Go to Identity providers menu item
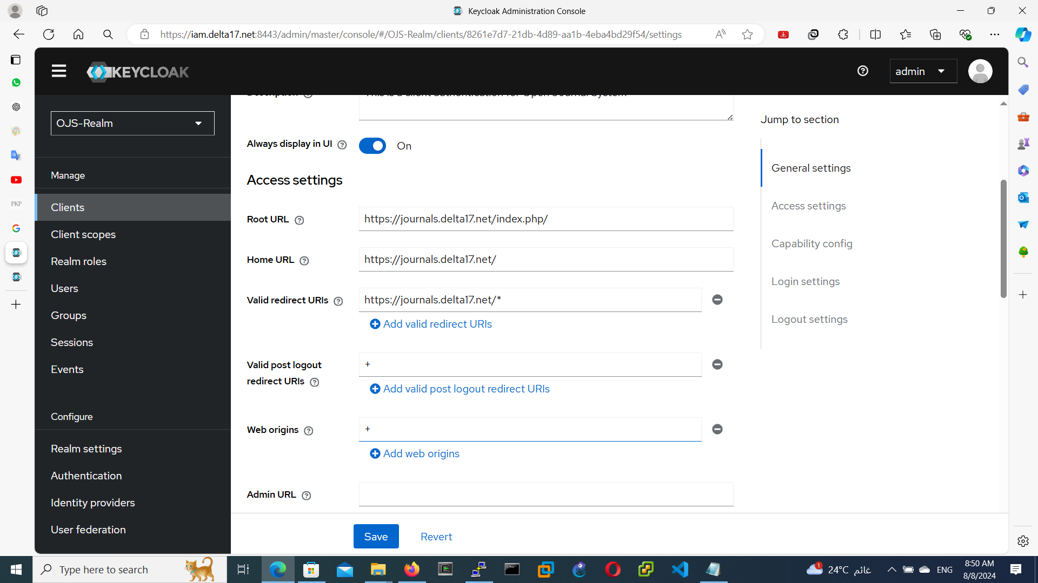Screen dimensions: 1038x583 (x=93, y=503)
